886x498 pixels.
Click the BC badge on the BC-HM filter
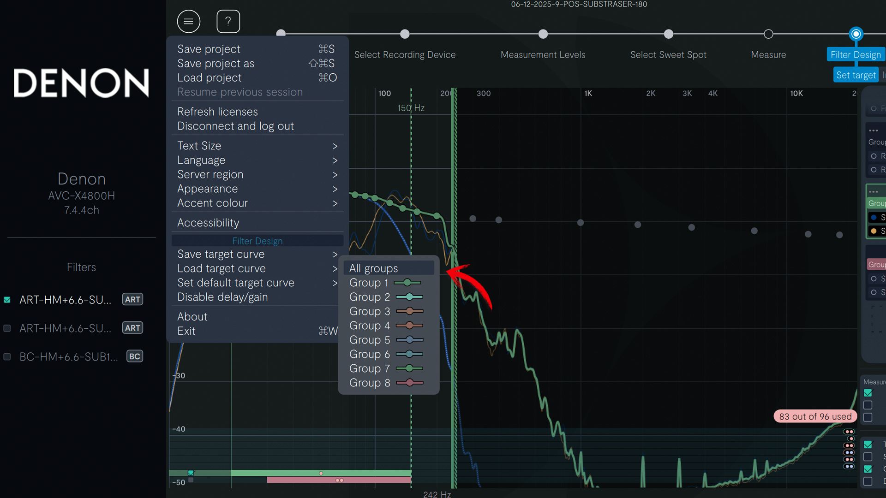134,356
